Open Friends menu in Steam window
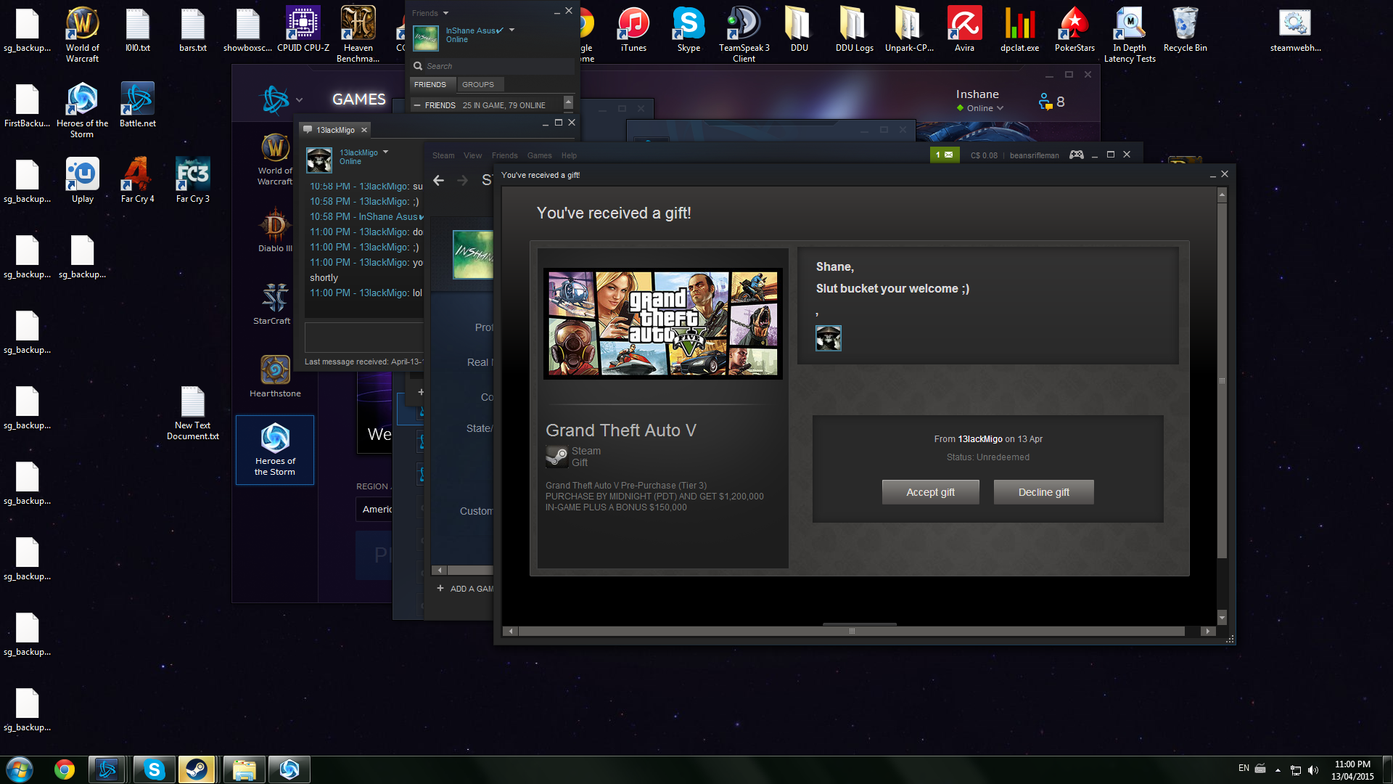 tap(504, 155)
